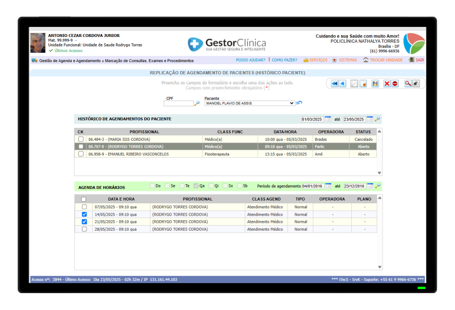The image size is (455, 310).
Task: Open the SISTEMAS menu
Action: (344, 60)
